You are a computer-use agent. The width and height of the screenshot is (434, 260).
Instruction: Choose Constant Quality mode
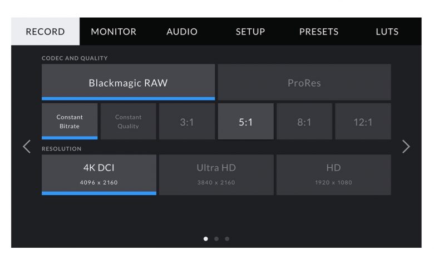click(128, 122)
